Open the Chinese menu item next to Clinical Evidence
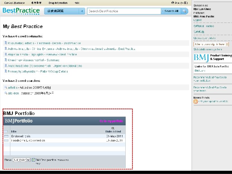 click(36, 3)
